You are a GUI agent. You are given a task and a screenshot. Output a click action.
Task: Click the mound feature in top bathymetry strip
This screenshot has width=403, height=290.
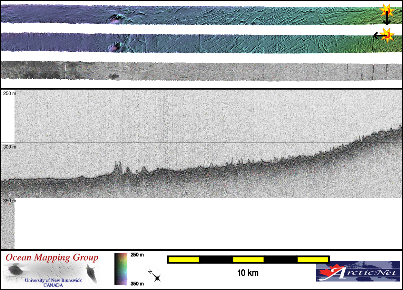point(116,18)
